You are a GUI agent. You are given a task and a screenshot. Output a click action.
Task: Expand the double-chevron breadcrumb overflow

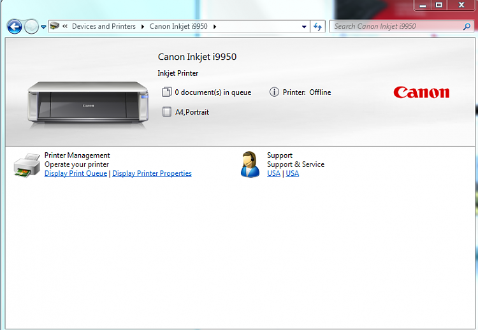click(65, 27)
